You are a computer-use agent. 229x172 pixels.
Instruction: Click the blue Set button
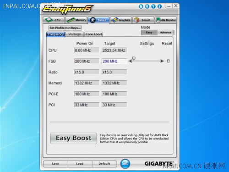[x=125, y=164]
